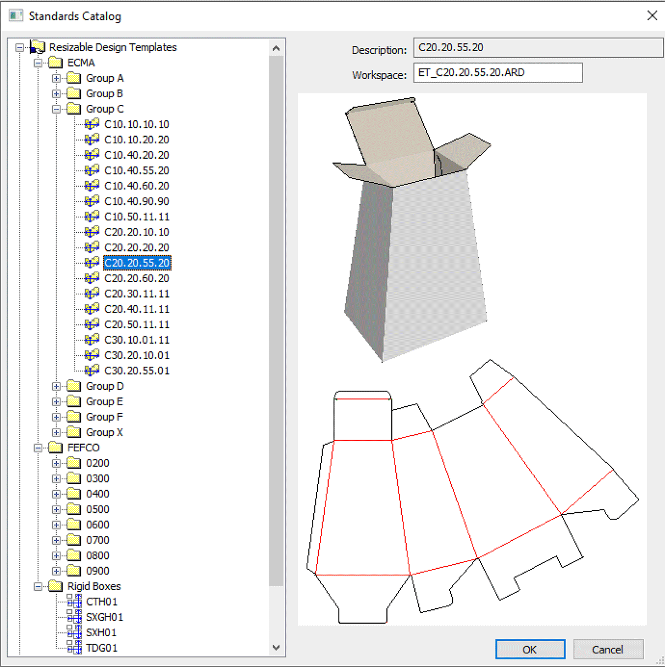Expand the FEFCO 0900 folder

pyautogui.click(x=56, y=571)
